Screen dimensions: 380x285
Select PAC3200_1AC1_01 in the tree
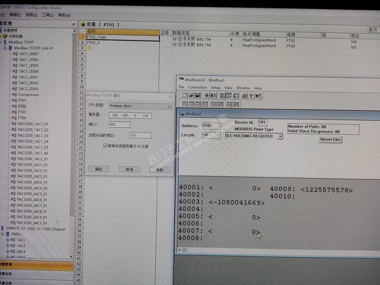pyautogui.click(x=33, y=124)
